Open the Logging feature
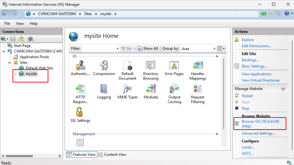294x165 pixels. click(x=104, y=92)
